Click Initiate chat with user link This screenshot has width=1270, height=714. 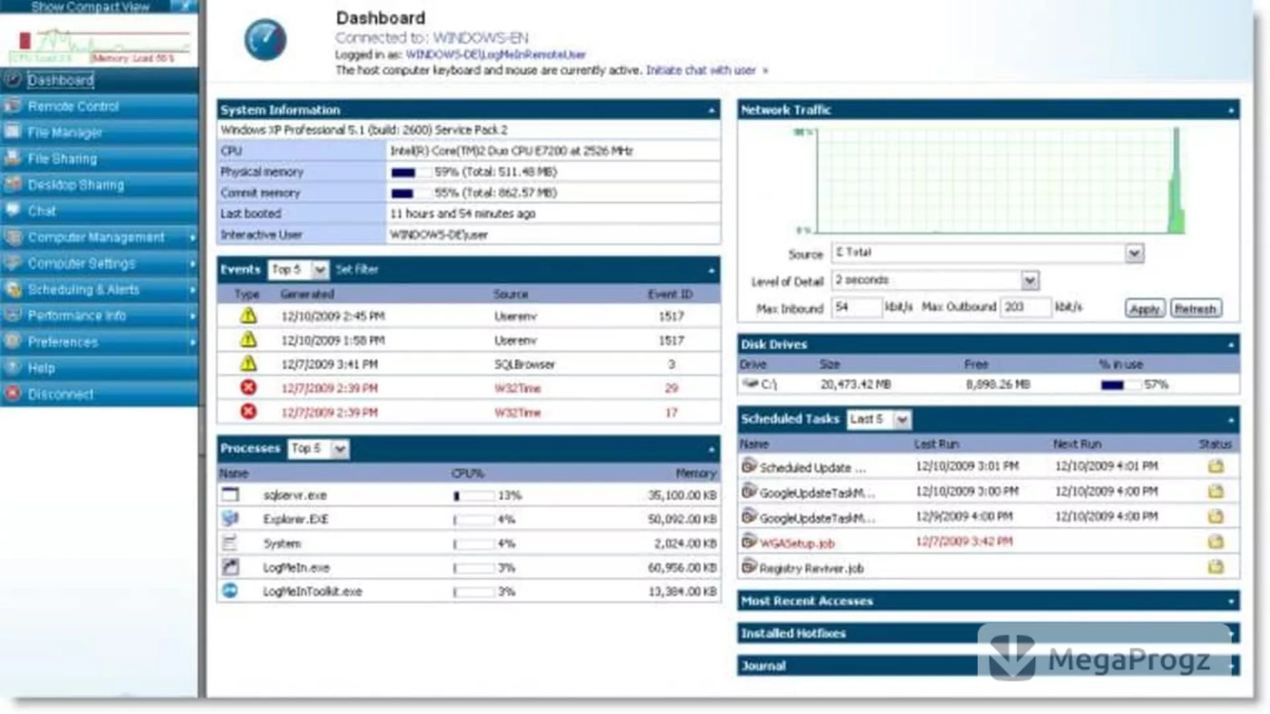coord(701,70)
